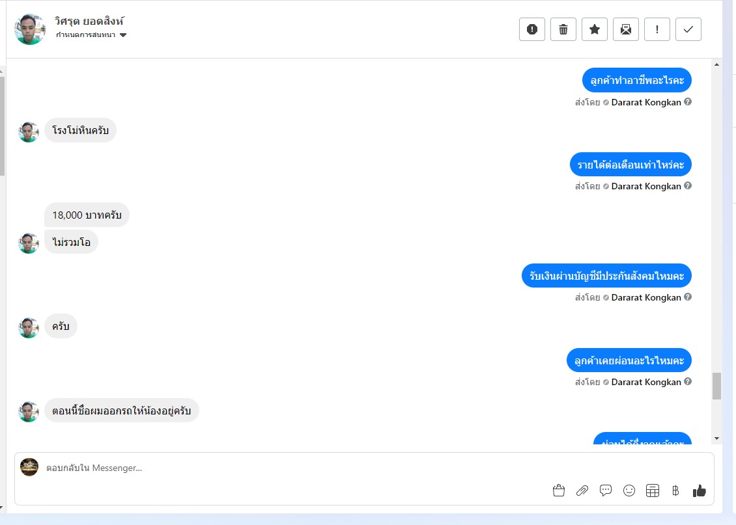Screen dimensions: 736x525
Task: Open the table grid icon in composer
Action: pyautogui.click(x=653, y=491)
